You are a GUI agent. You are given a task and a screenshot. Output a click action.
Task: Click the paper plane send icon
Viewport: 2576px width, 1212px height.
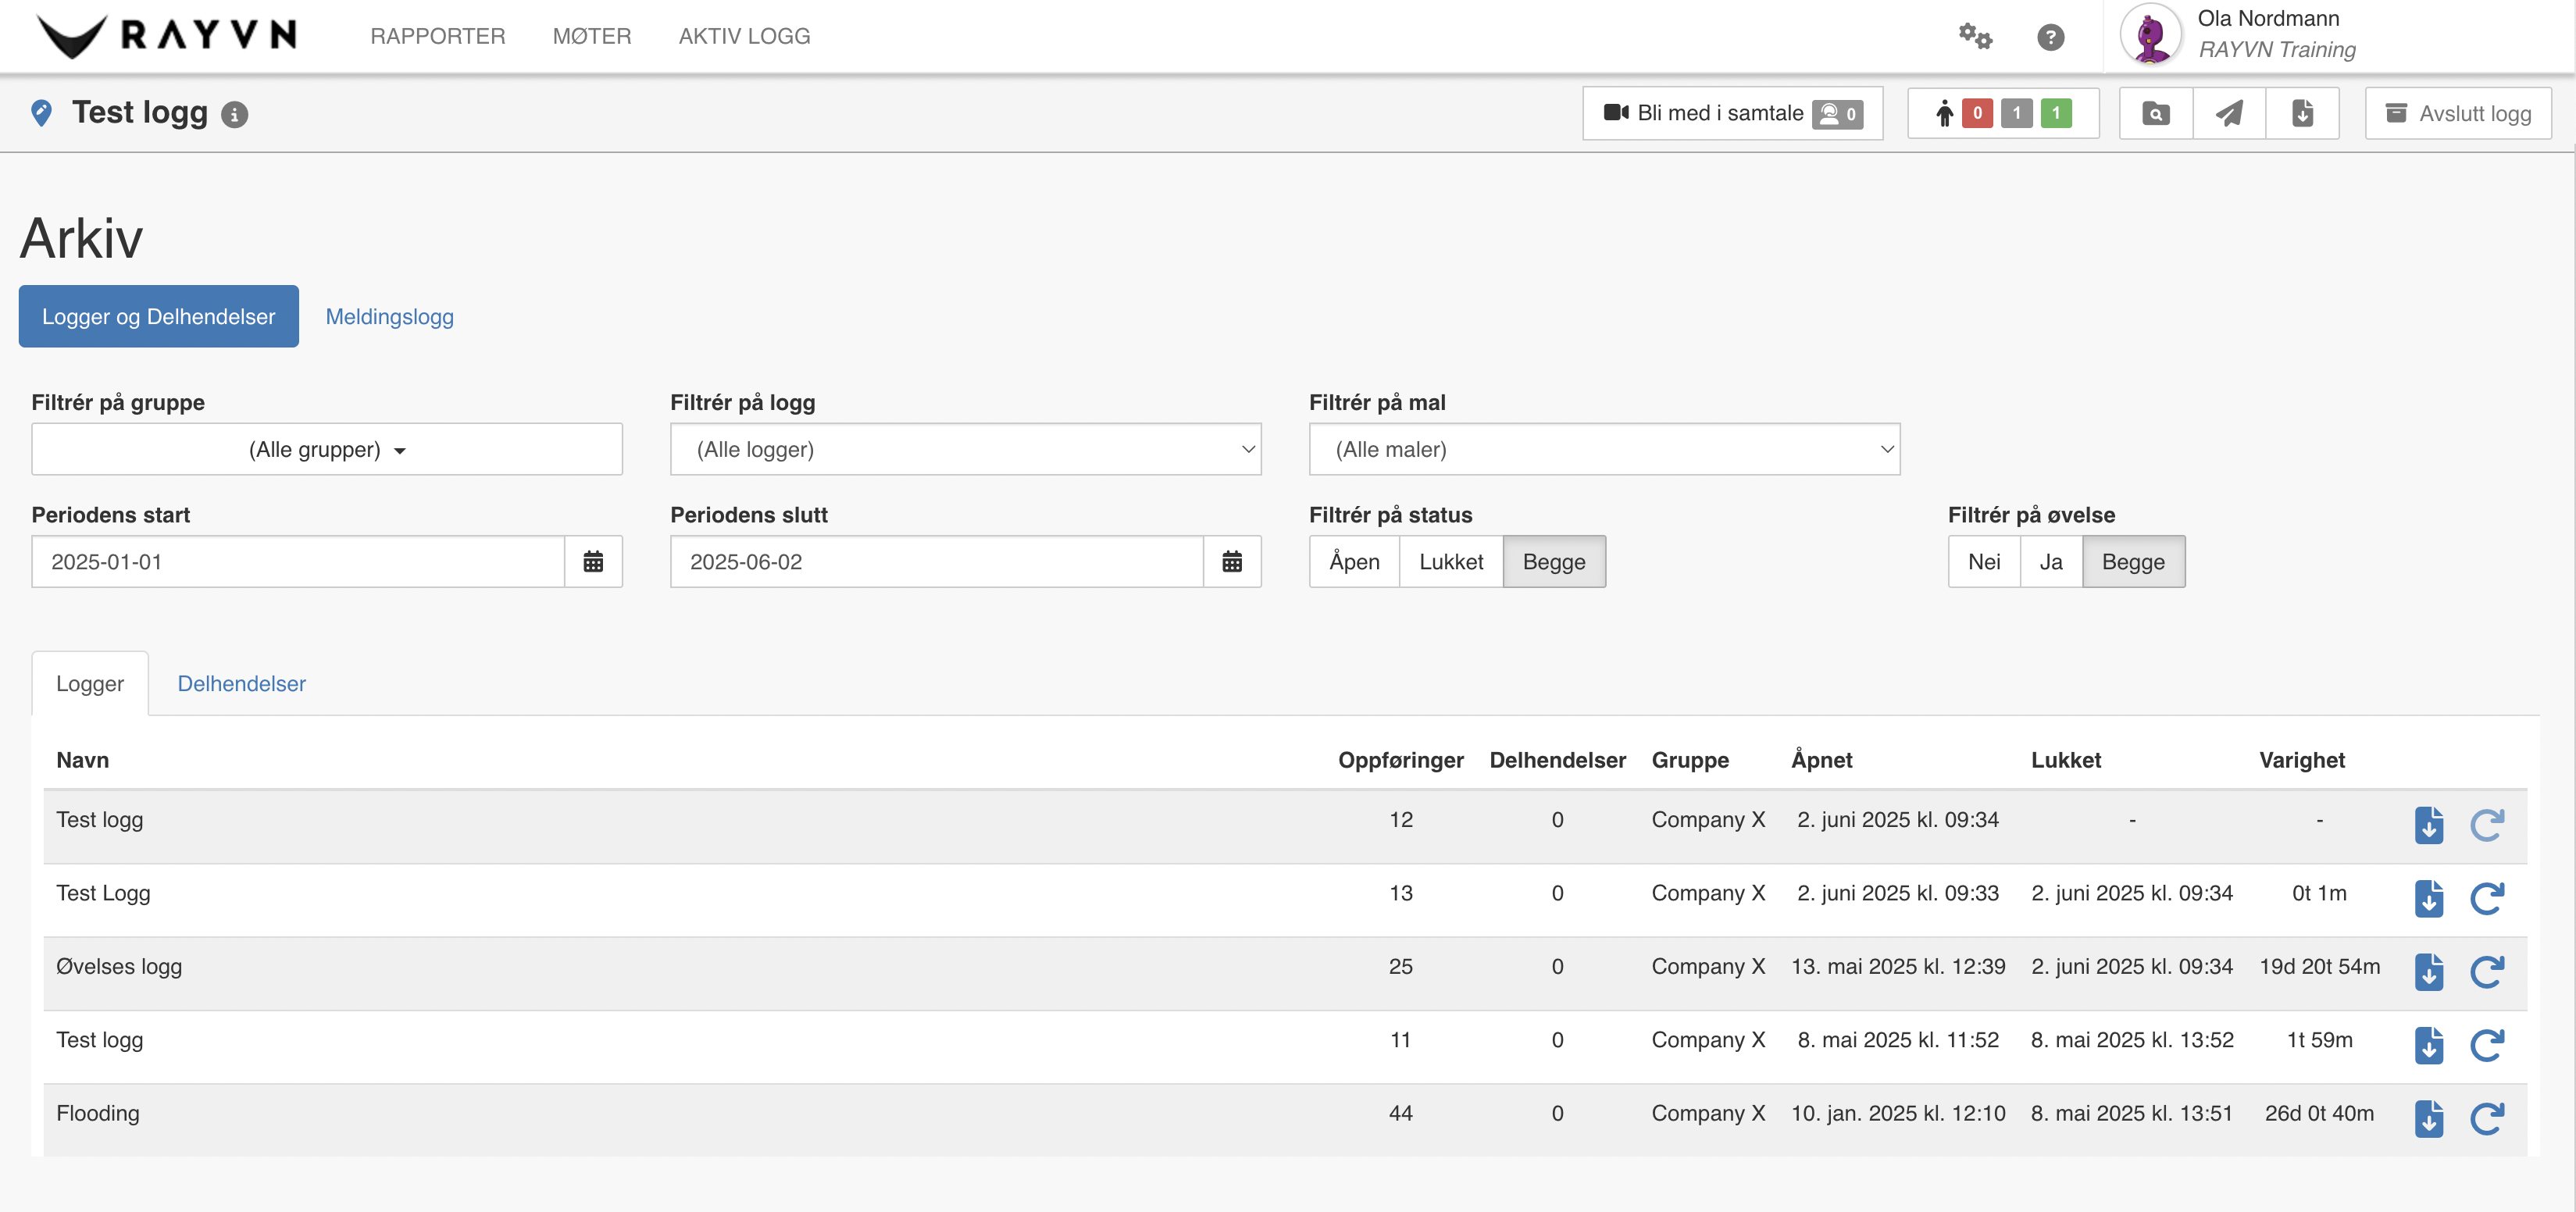[2229, 113]
